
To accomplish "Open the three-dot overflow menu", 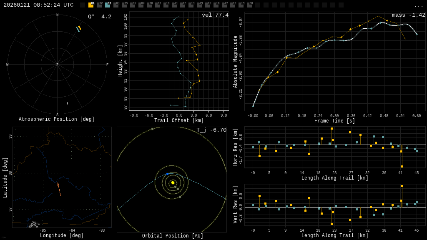I will point(418,5).
